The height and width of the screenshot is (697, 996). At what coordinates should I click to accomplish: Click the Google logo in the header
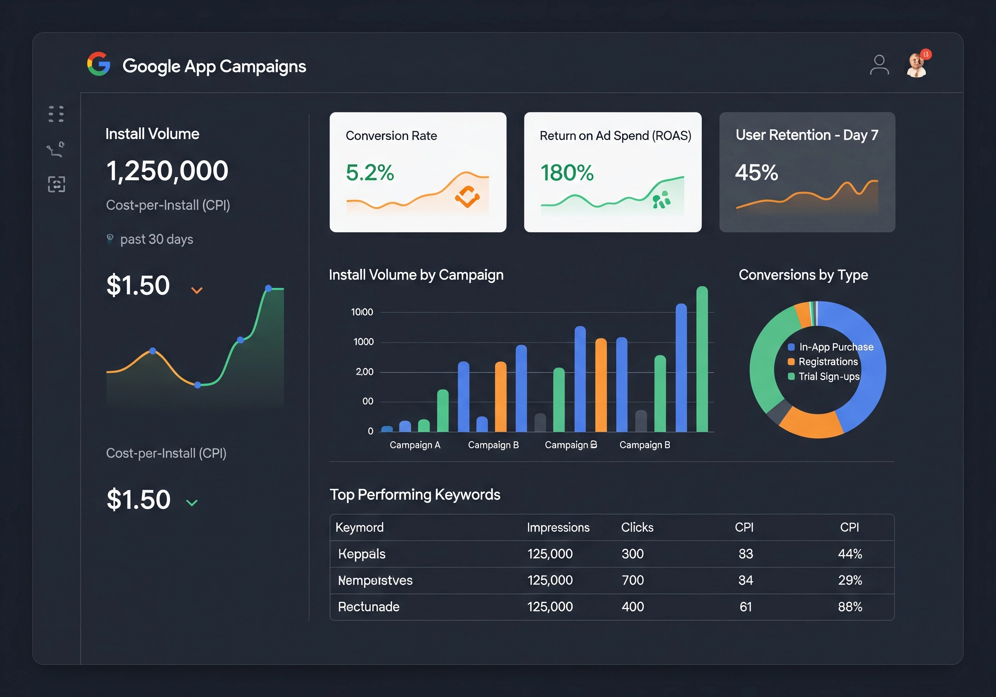click(x=99, y=65)
